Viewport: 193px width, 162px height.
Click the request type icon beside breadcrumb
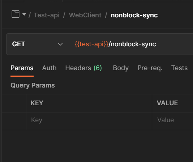point(16,14)
